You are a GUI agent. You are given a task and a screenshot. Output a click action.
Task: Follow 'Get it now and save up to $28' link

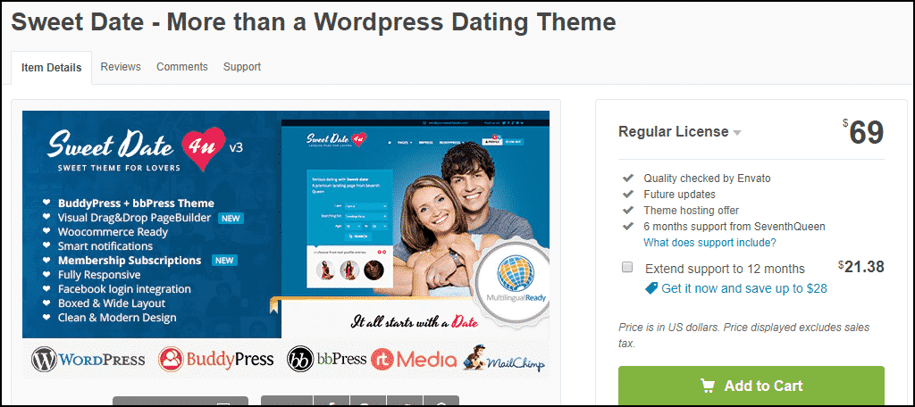click(744, 288)
